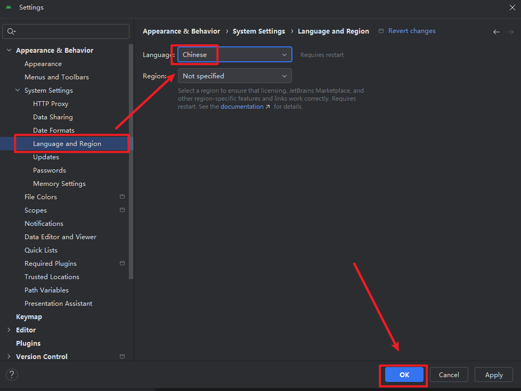Viewport: 521px width, 391px height.
Task: Open the Memory Settings page
Action: pos(59,183)
